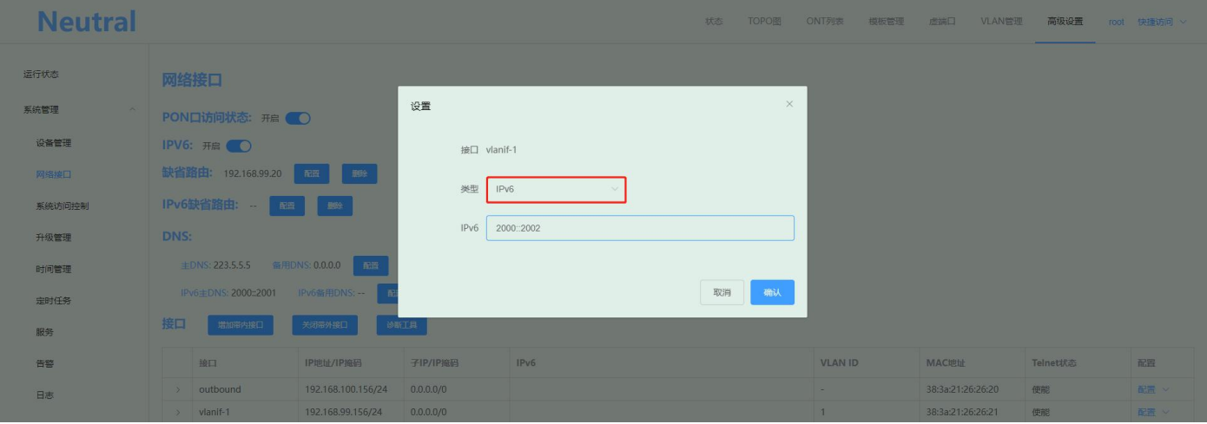This screenshot has height=424, width=1207.
Task: Open the TOPO图 tab
Action: click(x=764, y=22)
